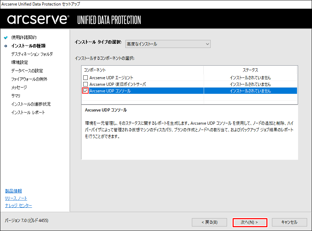Uncheck the Arcserve UDP コンソール checkbox
Image resolution: width=312 pixels, height=231 pixels.
click(85, 91)
